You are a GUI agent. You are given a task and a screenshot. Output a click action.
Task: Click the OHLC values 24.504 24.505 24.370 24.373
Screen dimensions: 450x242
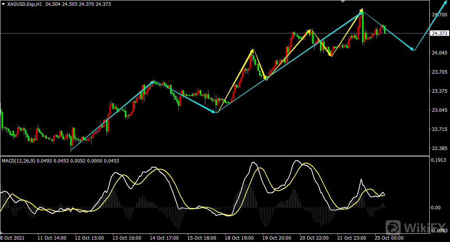pos(78,4)
